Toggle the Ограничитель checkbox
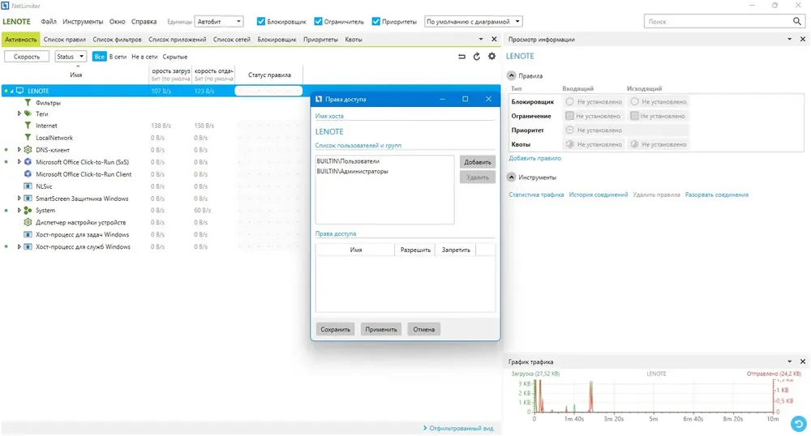This screenshot has width=811, height=436. pos(318,22)
